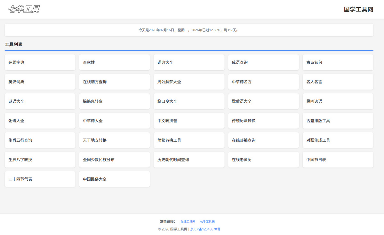Open the 中草药大全 tool

pos(114,121)
